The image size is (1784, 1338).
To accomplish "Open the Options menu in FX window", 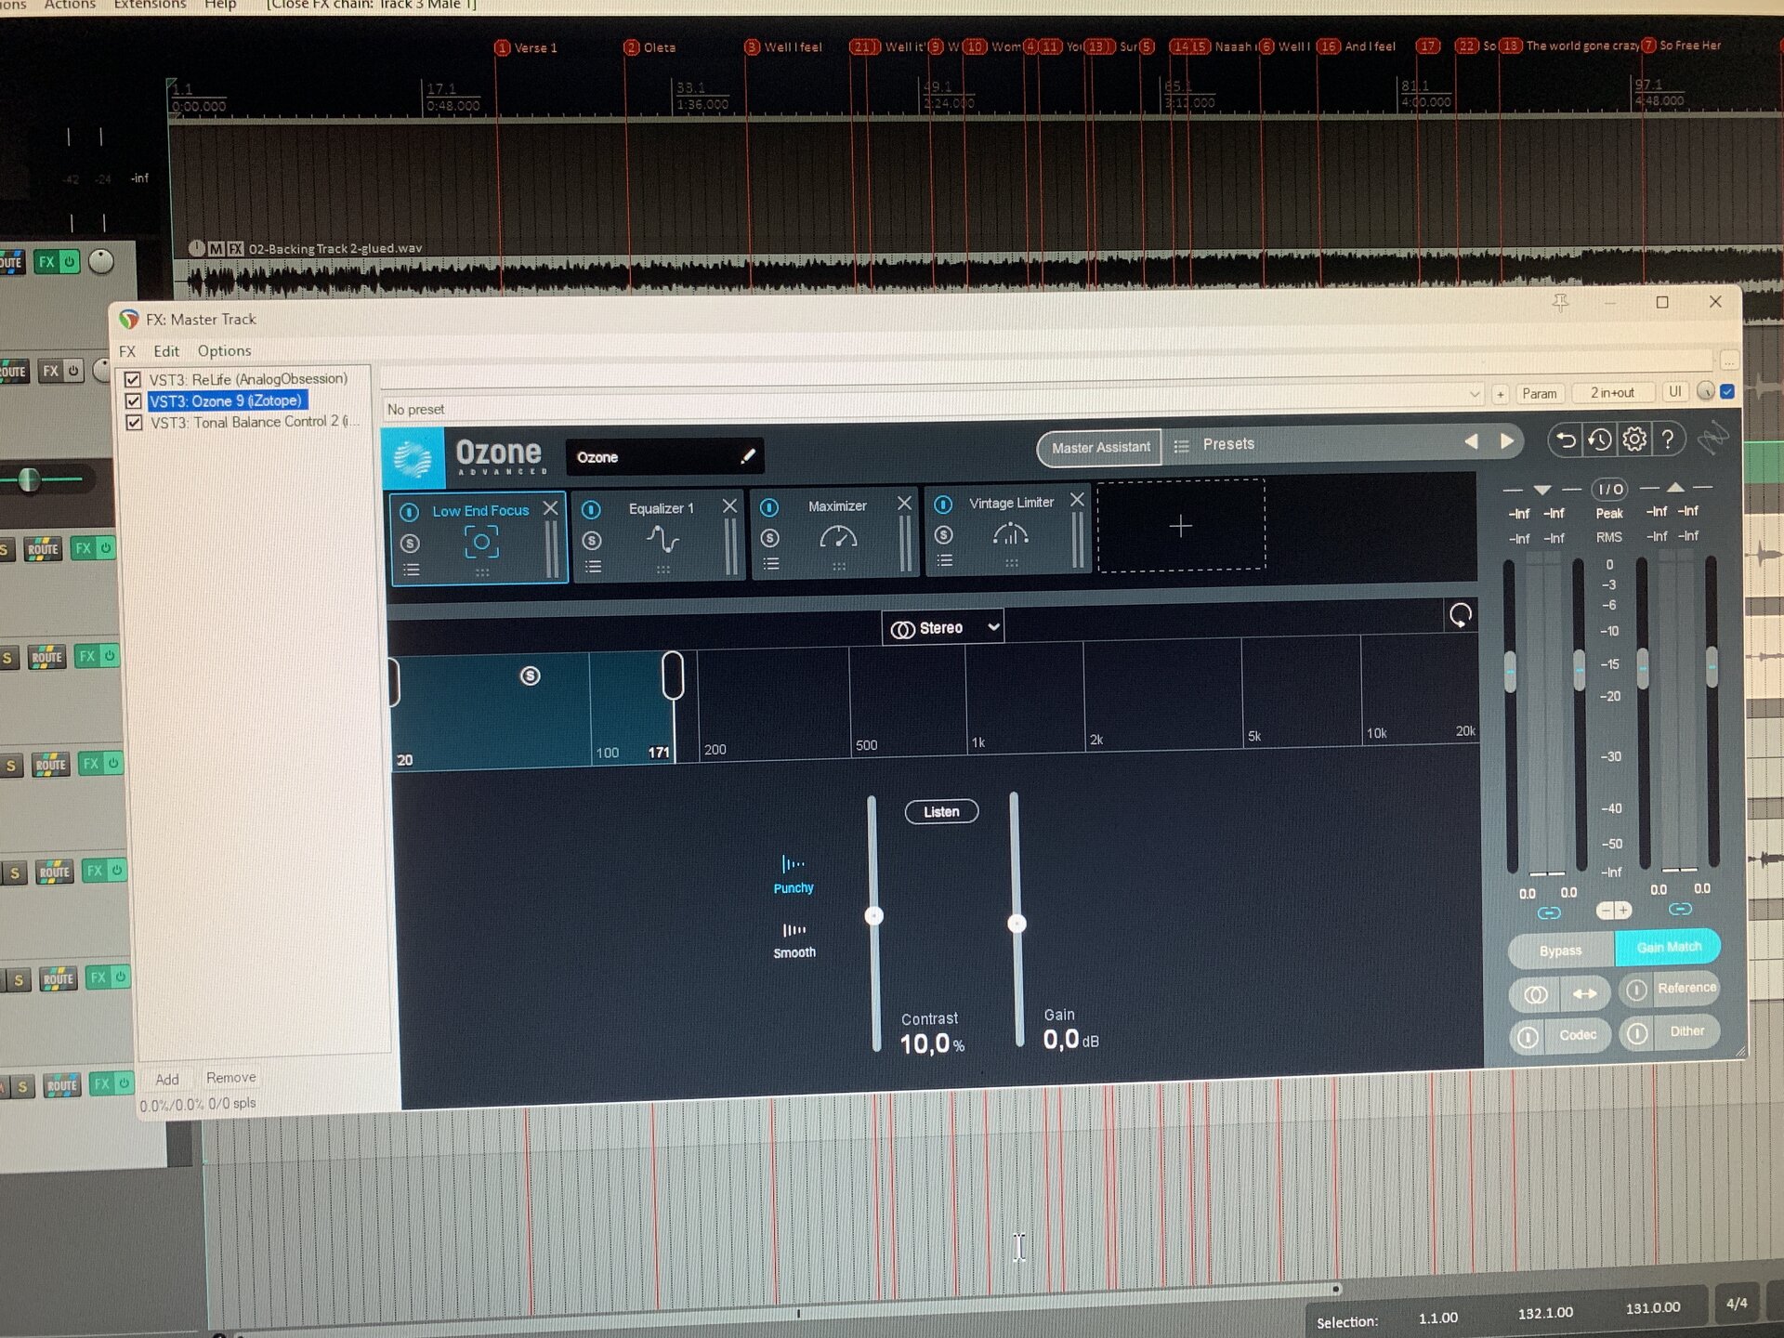I will (224, 351).
